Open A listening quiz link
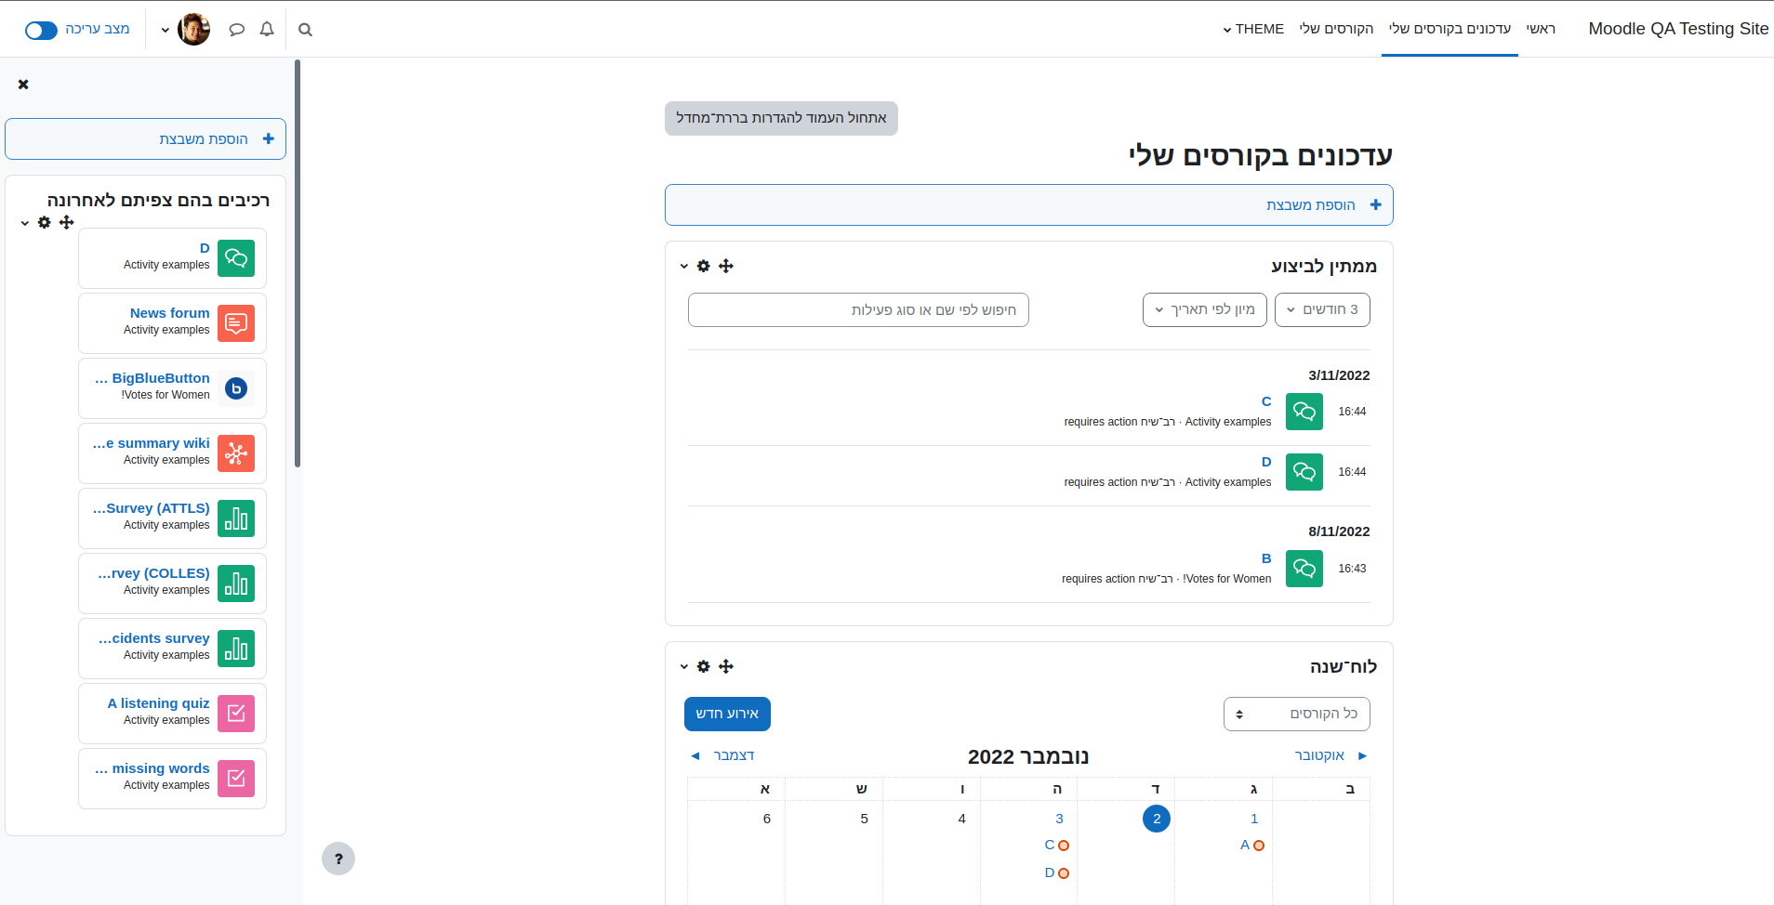This screenshot has width=1774, height=905. [159, 703]
